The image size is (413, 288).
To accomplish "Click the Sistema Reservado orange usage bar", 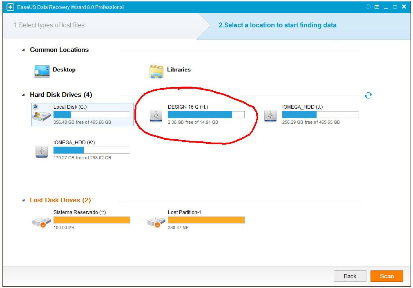I will (92, 220).
